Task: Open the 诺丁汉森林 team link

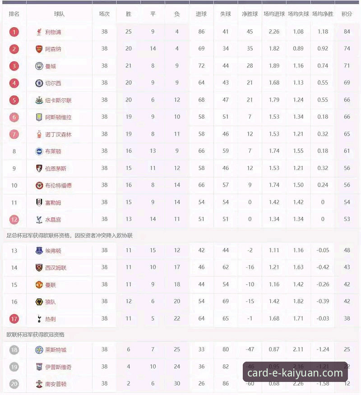Action: (x=58, y=134)
